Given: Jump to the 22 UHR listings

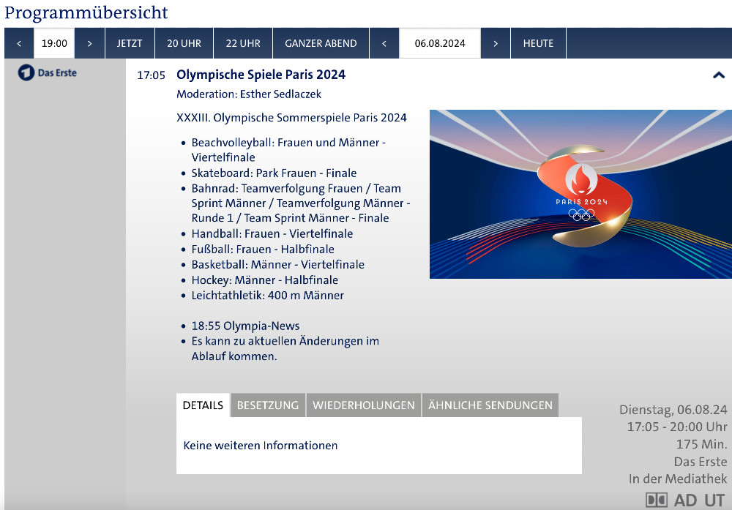Looking at the screenshot, I should (243, 43).
